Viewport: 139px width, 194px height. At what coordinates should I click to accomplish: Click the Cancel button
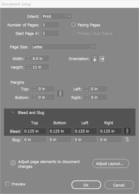coord(119,185)
